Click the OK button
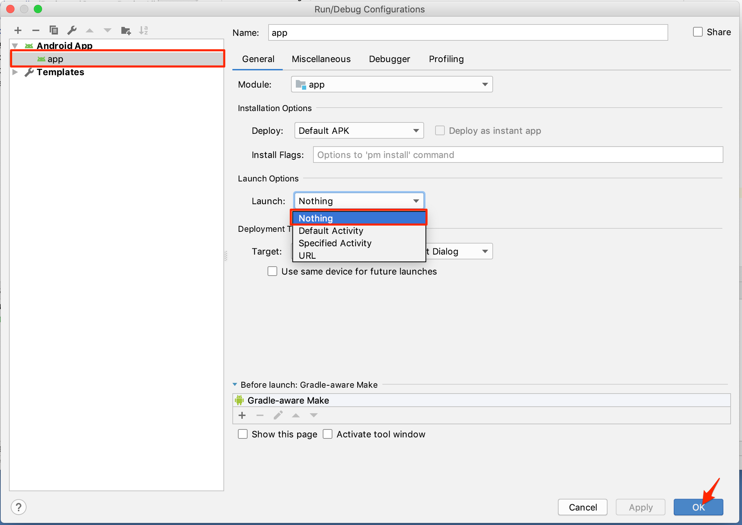This screenshot has height=525, width=742. tap(698, 507)
